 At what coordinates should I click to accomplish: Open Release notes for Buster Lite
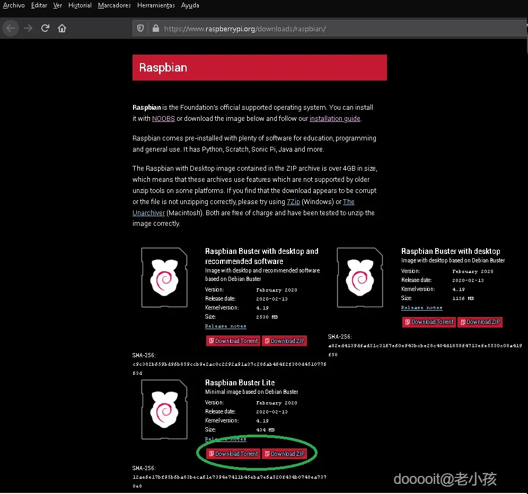[226, 439]
